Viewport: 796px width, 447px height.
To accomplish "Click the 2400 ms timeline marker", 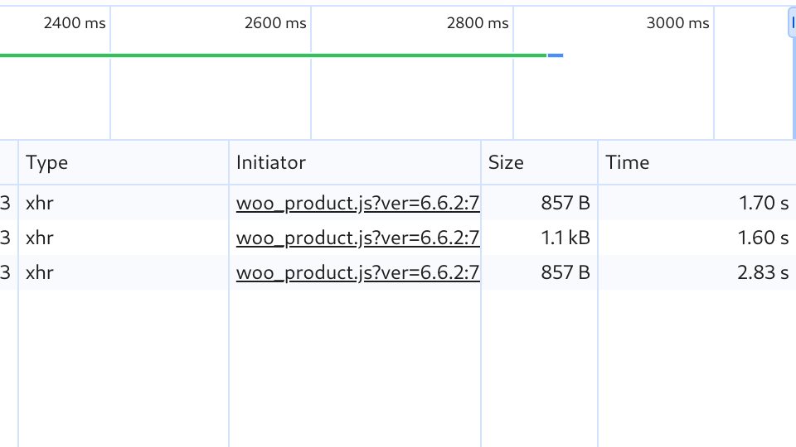I will (75, 23).
